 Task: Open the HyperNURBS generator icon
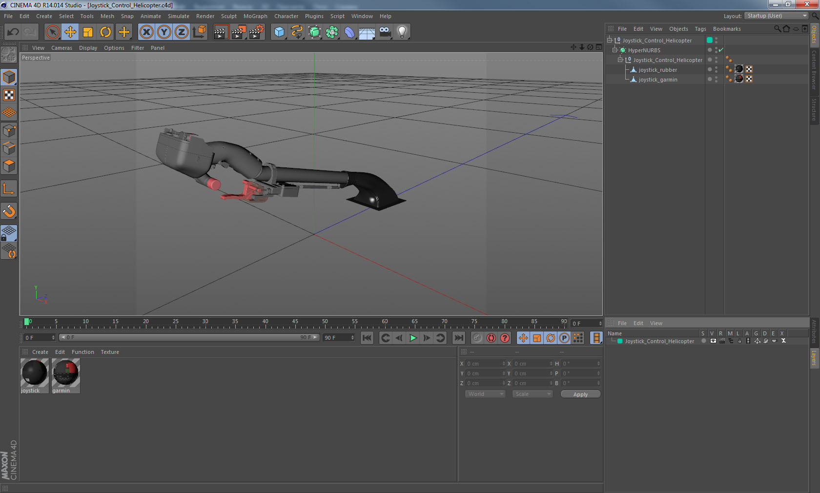coord(314,32)
